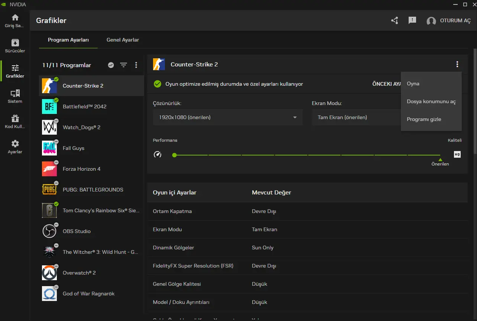The width and height of the screenshot is (477, 321).
Task: Click the share icon in header
Action: click(395, 20)
